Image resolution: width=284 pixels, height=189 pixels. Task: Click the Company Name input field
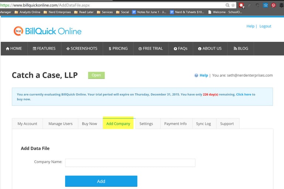(130, 163)
